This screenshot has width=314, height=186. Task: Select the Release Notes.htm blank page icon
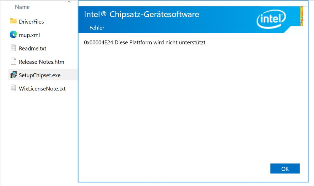(x=13, y=62)
